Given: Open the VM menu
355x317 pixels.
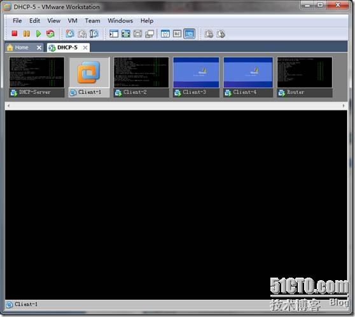Looking at the screenshot, I should [73, 21].
